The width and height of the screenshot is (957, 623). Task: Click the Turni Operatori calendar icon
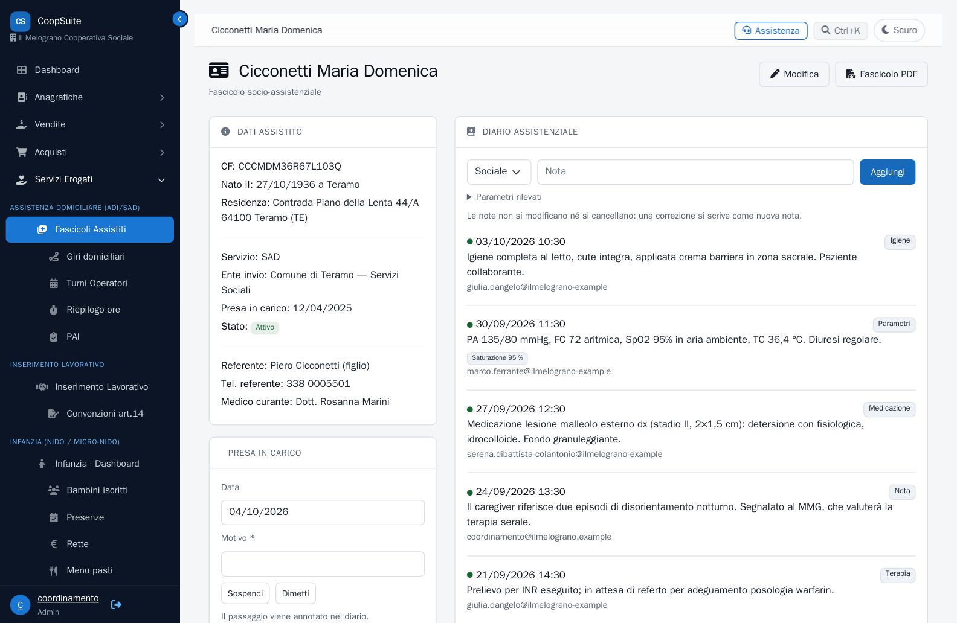click(x=54, y=283)
